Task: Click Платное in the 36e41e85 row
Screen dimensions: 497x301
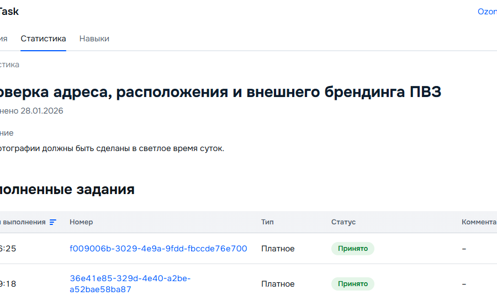Action: [x=278, y=284]
